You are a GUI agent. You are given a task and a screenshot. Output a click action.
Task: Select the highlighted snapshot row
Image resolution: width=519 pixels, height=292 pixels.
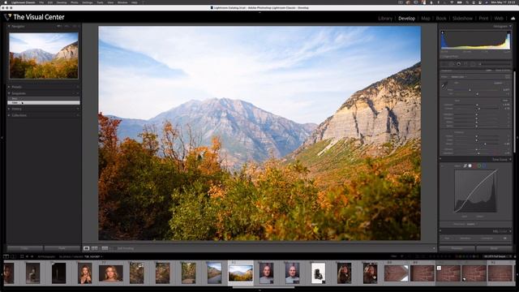point(44,103)
